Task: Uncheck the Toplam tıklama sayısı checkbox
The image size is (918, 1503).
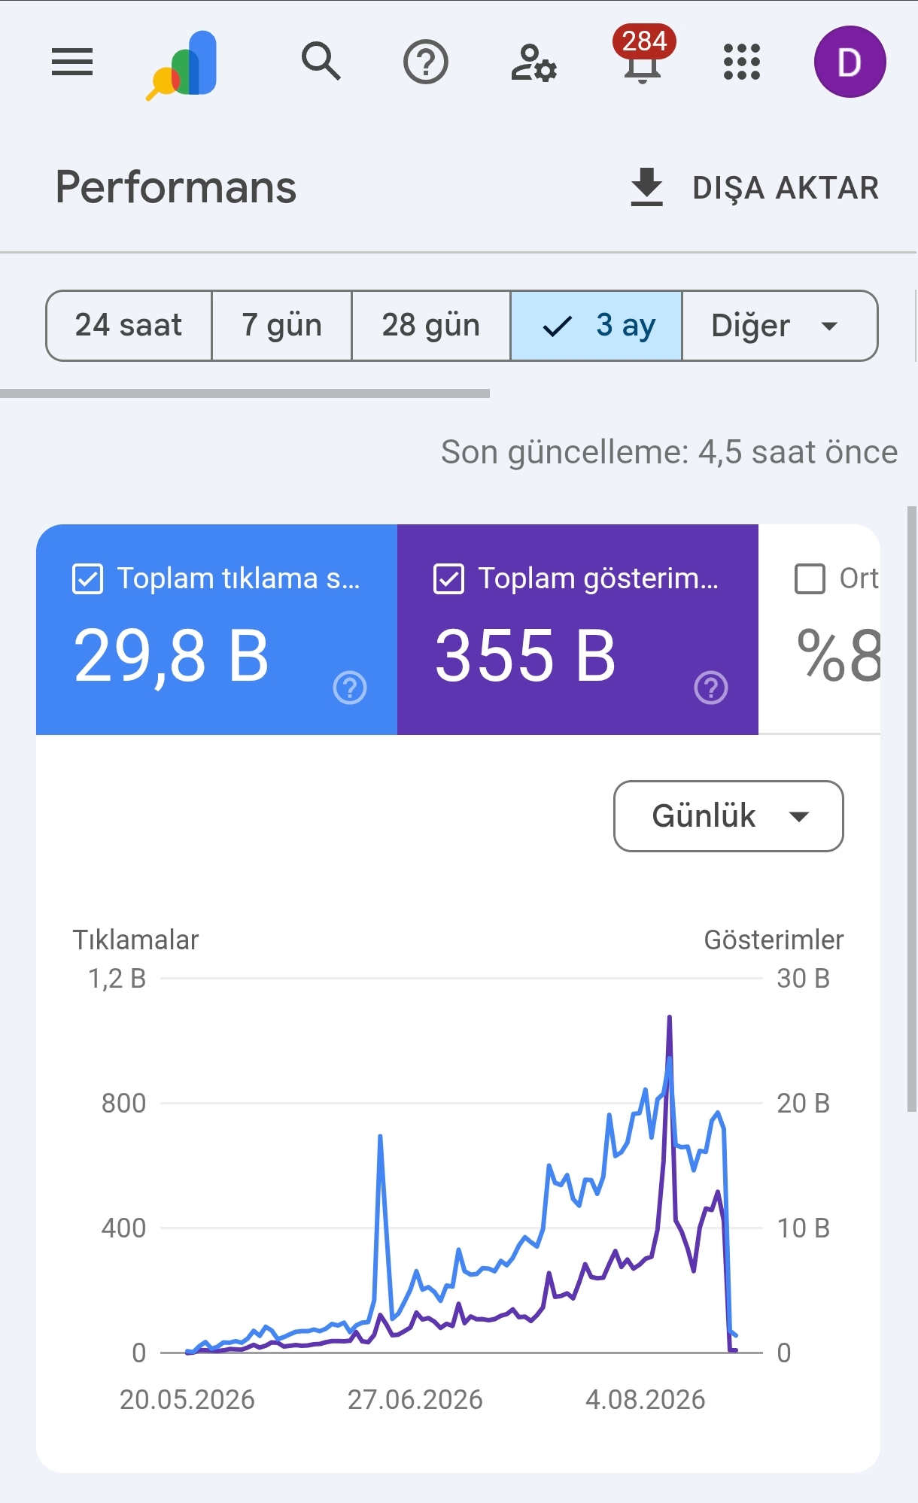Action: (x=87, y=579)
